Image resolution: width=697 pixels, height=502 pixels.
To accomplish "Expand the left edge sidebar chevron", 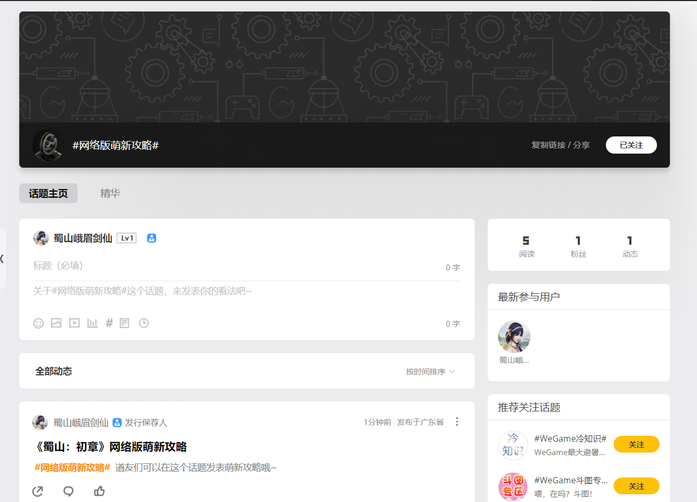I will point(2,259).
